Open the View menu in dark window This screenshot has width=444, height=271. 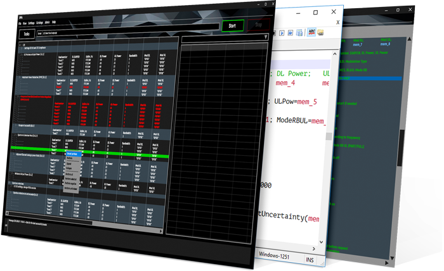tap(25, 23)
